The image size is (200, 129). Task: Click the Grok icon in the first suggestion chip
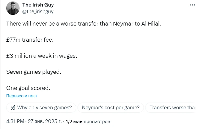tap(13, 108)
